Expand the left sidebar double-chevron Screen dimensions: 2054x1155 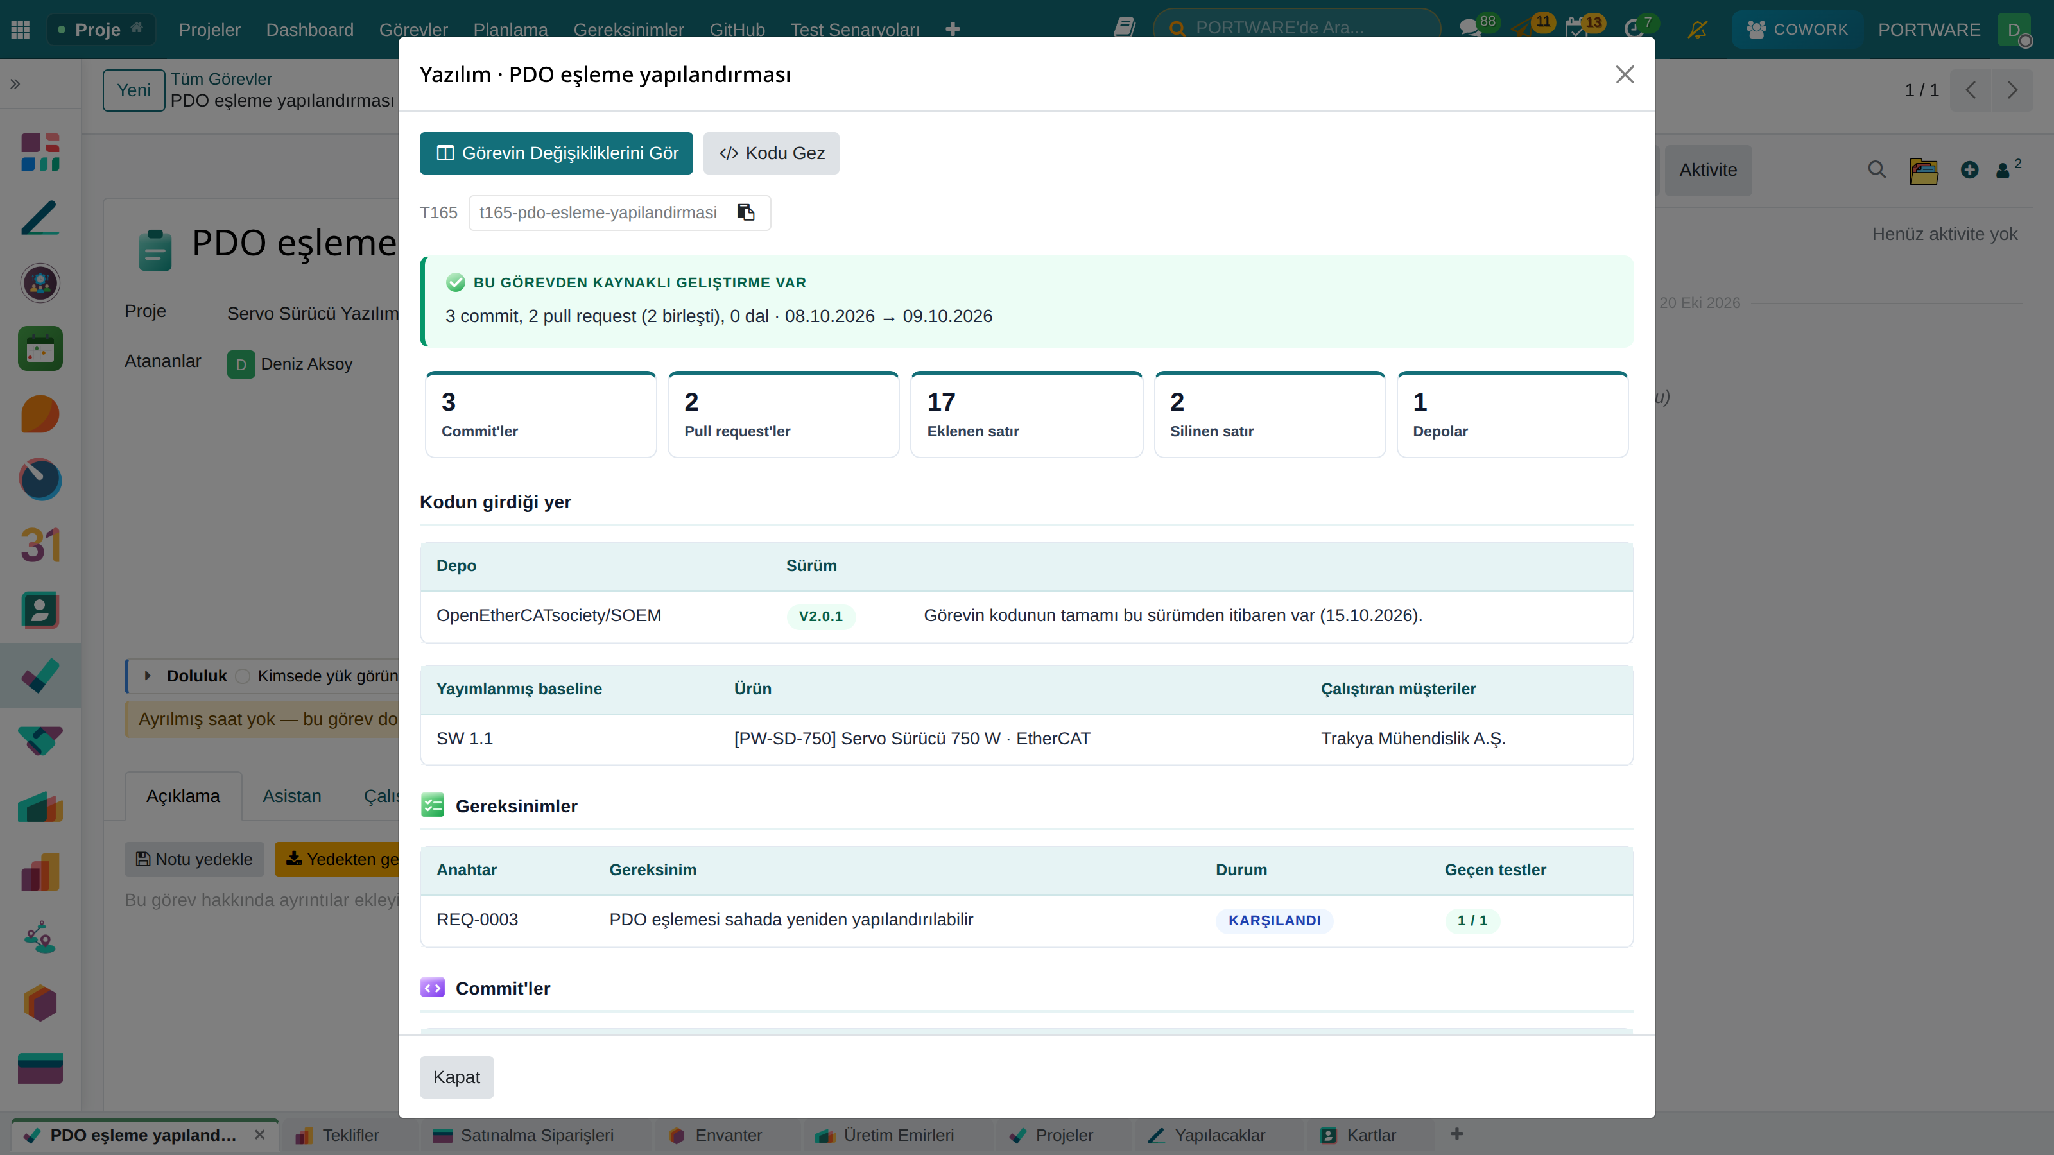click(x=15, y=83)
